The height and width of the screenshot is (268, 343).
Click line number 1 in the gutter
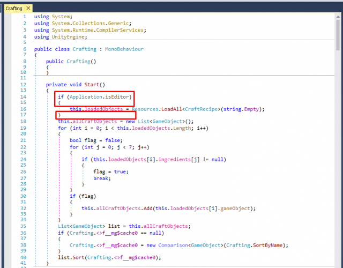coord(25,17)
